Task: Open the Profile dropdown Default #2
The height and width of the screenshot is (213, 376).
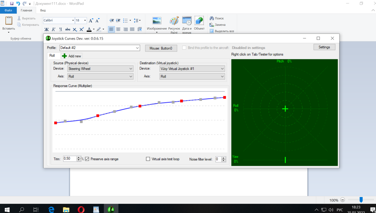Action: point(100,48)
